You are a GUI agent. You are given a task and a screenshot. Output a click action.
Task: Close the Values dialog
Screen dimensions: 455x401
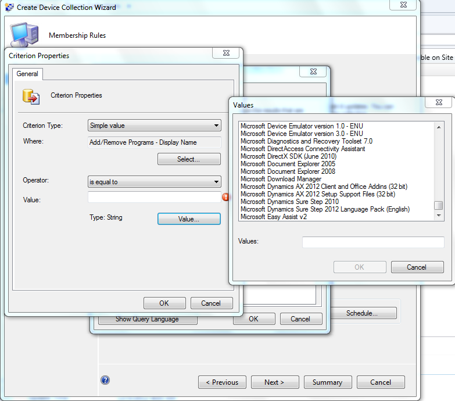(x=439, y=102)
